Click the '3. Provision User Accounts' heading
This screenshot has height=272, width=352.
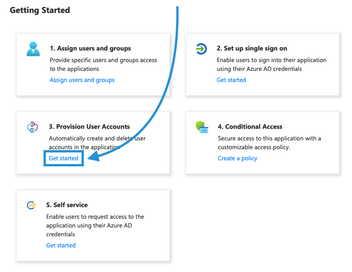point(89,127)
